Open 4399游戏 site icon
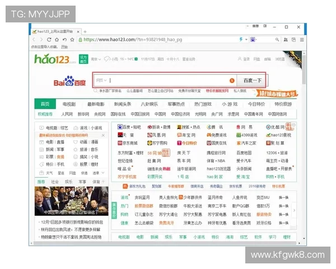This screenshot has height=269, width=336. point(239,135)
